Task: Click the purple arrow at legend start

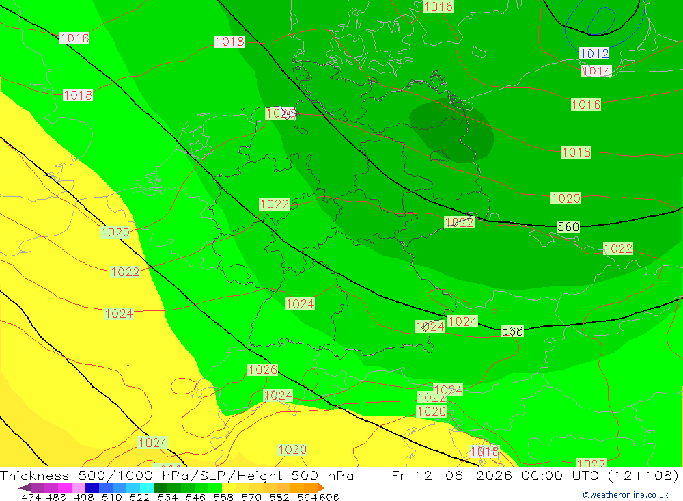Action: (x=25, y=487)
